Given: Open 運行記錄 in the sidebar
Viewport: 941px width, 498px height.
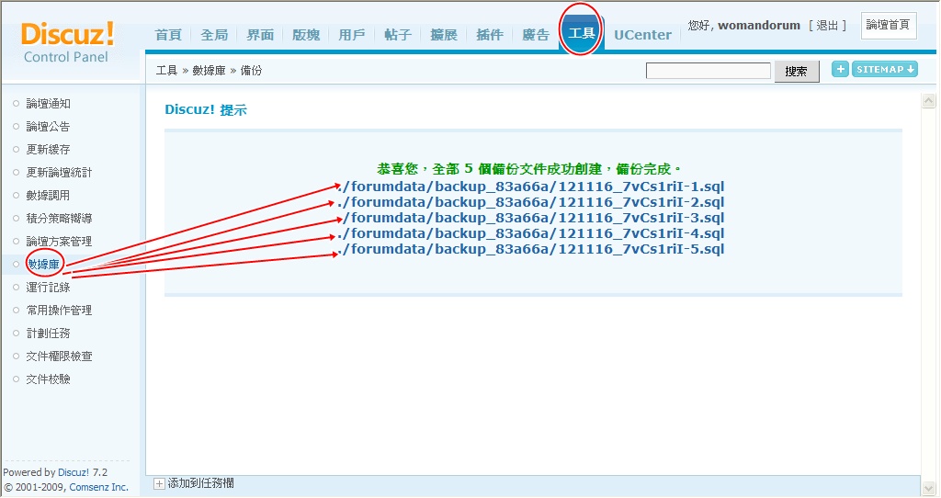Looking at the screenshot, I should [x=48, y=288].
